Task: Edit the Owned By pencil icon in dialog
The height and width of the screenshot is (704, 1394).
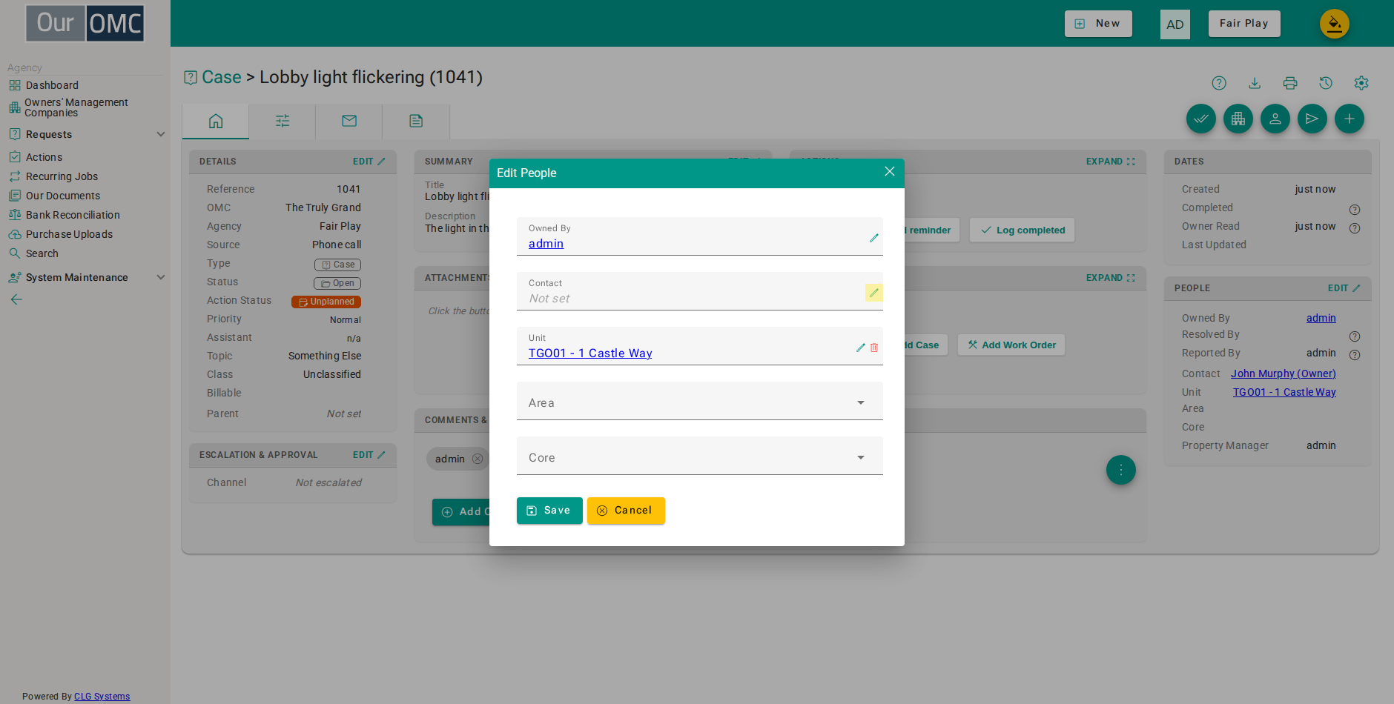Action: click(x=874, y=238)
